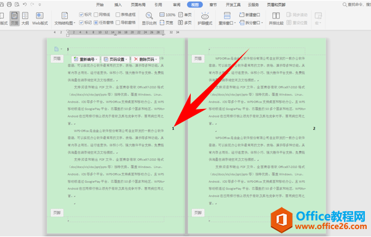Viewport: 371px width, 237px height.
Task: Open the 章节 (Chapter) tab
Action: (213, 4)
